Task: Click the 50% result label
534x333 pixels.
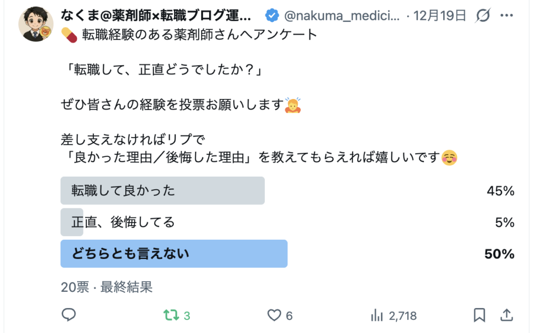Action: coord(500,254)
